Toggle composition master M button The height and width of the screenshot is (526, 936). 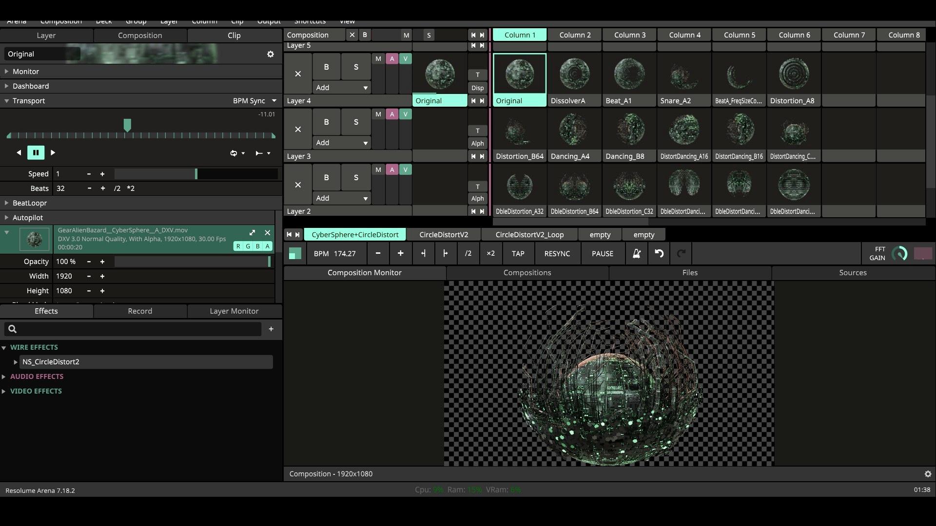click(x=406, y=35)
